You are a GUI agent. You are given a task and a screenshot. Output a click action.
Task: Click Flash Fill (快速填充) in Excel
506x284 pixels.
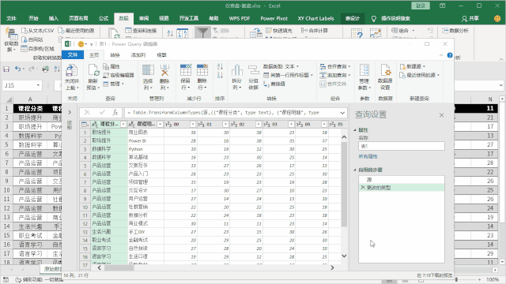[x=279, y=30]
